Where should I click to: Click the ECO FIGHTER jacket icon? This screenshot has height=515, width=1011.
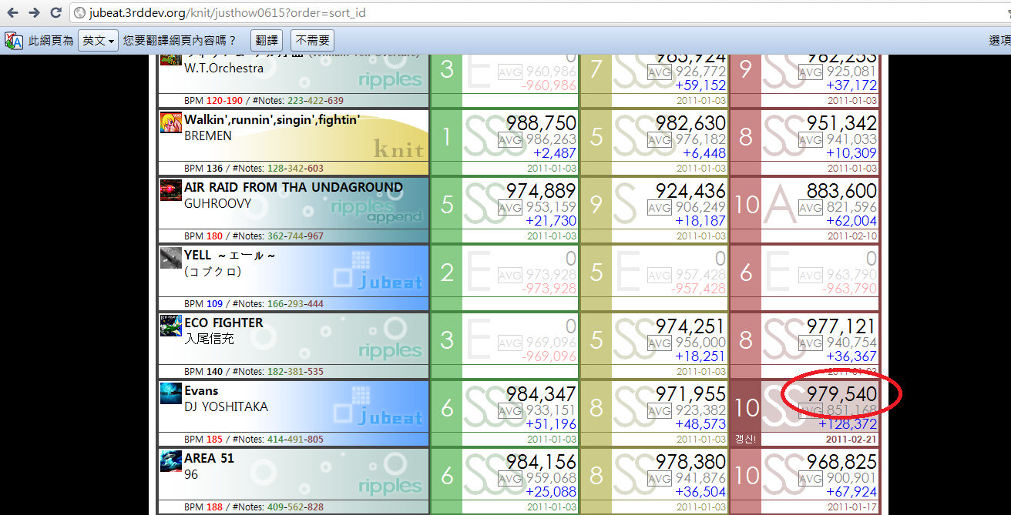tap(171, 326)
